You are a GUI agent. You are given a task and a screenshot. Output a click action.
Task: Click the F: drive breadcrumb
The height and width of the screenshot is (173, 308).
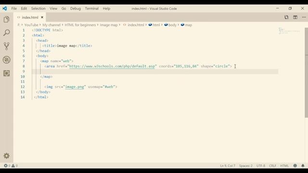[x=19, y=25]
